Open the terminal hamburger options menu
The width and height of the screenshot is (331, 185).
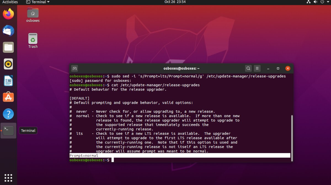point(257,68)
